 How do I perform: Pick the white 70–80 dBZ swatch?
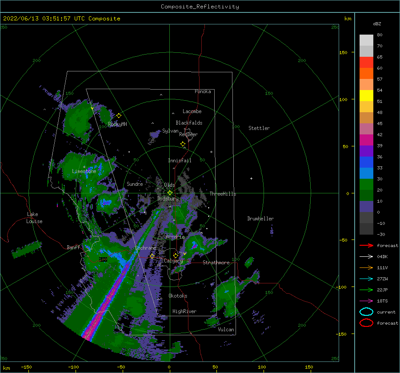click(366, 40)
